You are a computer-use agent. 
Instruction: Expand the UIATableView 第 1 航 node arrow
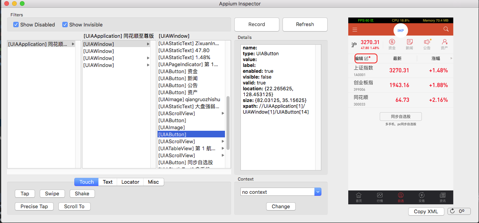pos(223,149)
